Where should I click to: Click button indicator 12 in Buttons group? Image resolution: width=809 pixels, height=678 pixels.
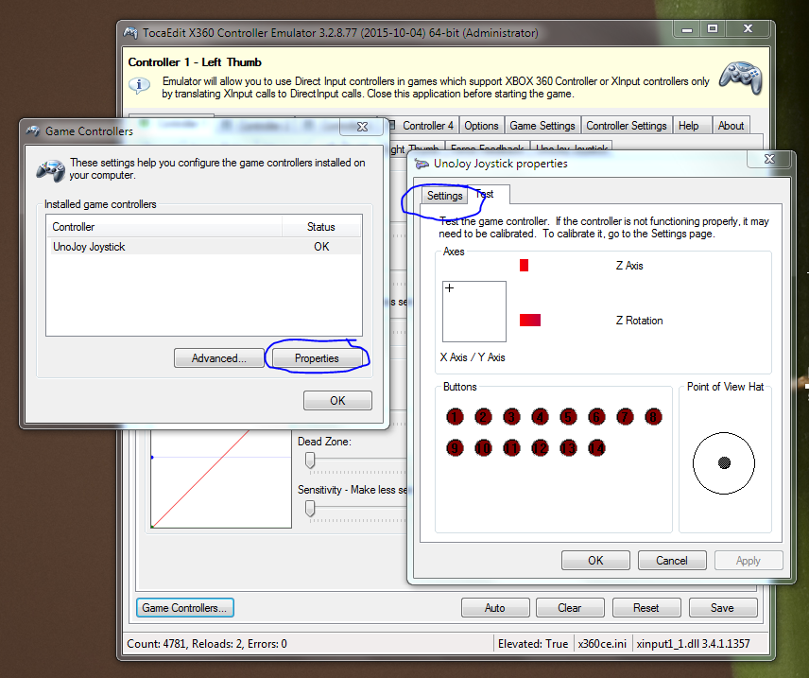coord(540,447)
